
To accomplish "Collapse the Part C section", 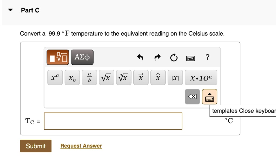I will click(10, 10).
